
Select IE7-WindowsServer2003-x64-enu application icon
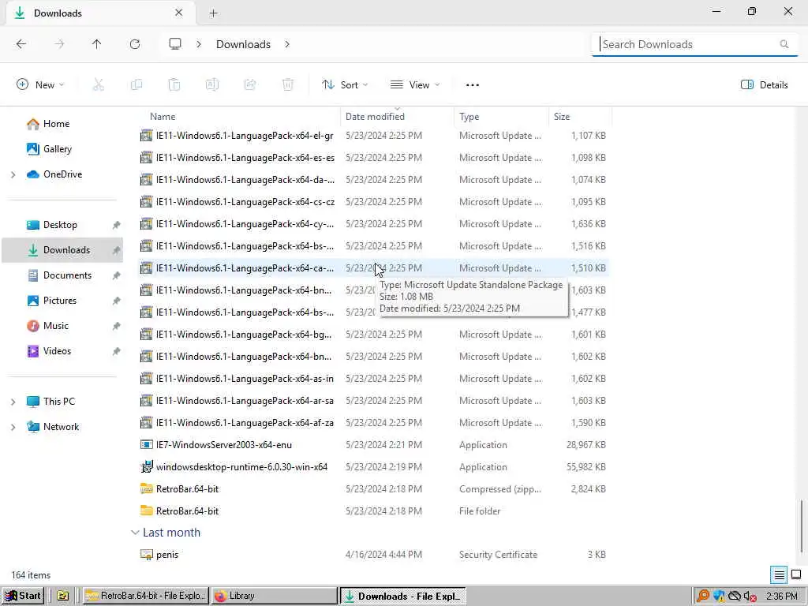146,445
